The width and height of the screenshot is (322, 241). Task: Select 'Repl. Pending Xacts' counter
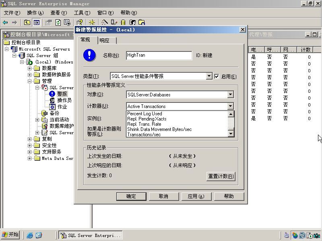click(x=177, y=119)
